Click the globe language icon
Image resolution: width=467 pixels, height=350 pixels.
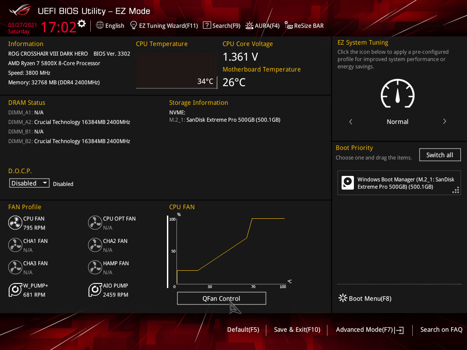click(x=100, y=26)
